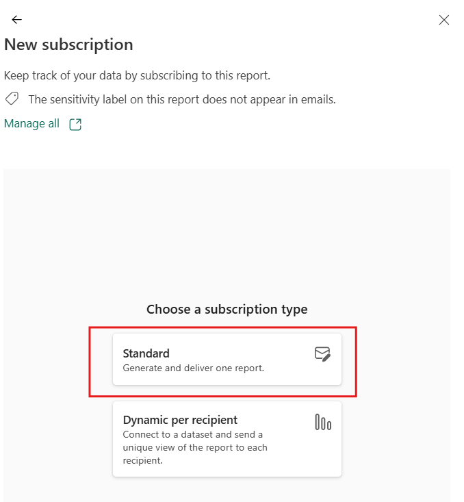Viewport: 464px width, 502px height.
Task: Click the Connect to a dataset description
Action: [192, 434]
